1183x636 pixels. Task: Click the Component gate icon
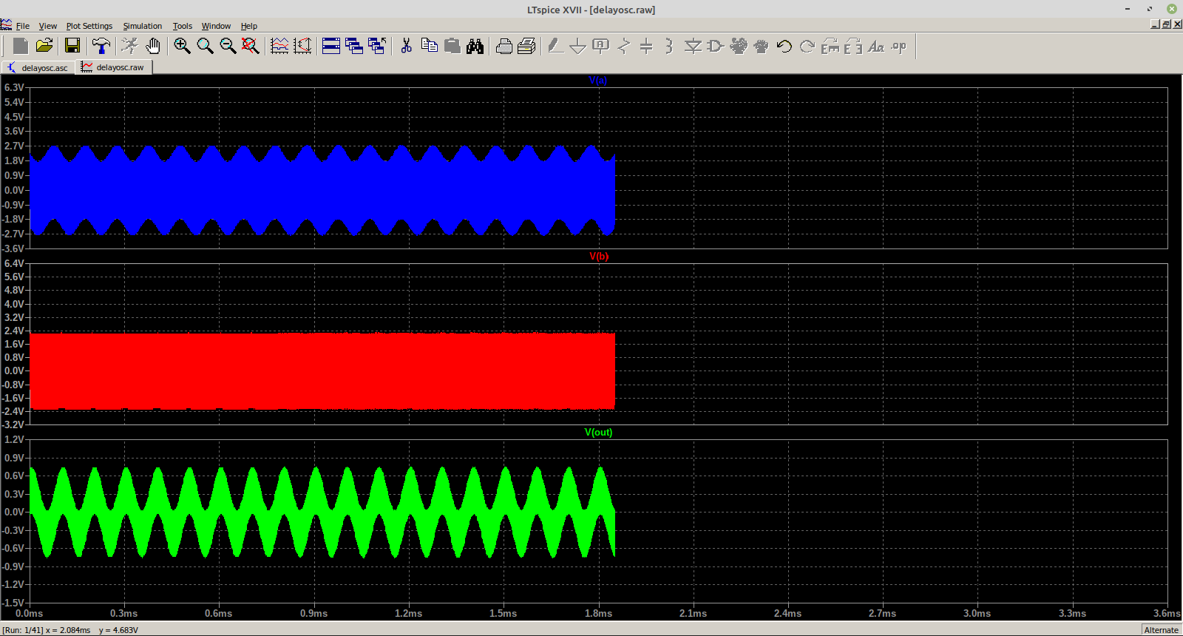[x=716, y=46]
